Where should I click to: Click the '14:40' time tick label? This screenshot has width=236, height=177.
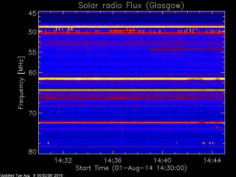(x=162, y=160)
